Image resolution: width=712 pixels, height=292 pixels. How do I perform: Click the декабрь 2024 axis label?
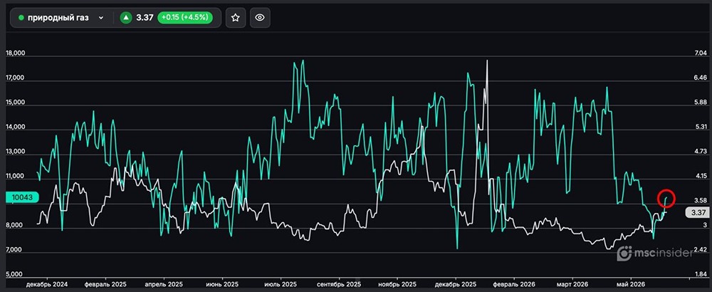[47, 284]
